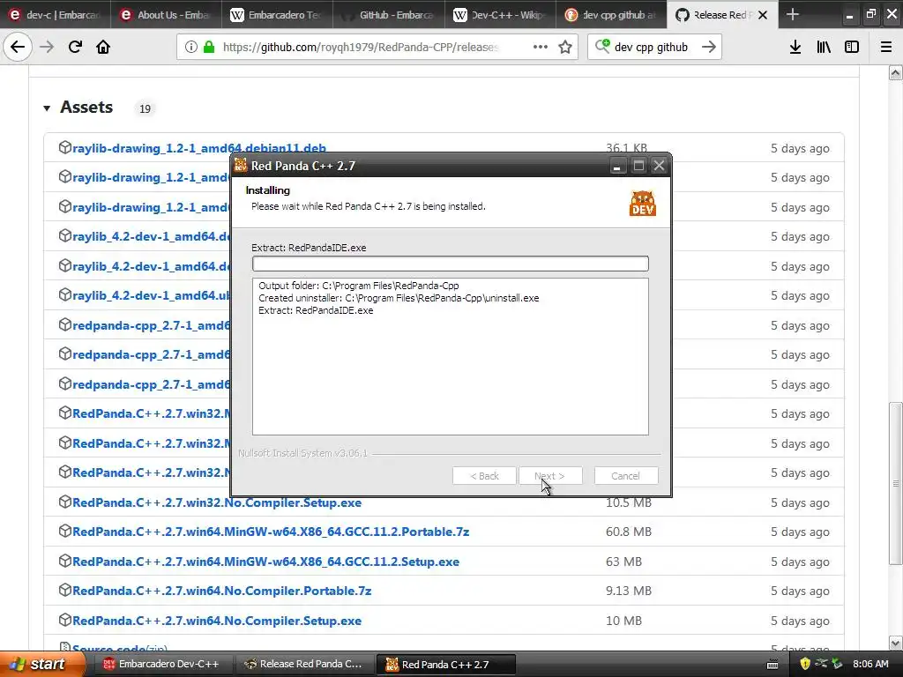Switch to the About Us - Embarcadero tab
Screen dimensions: 903x677
coord(167,15)
